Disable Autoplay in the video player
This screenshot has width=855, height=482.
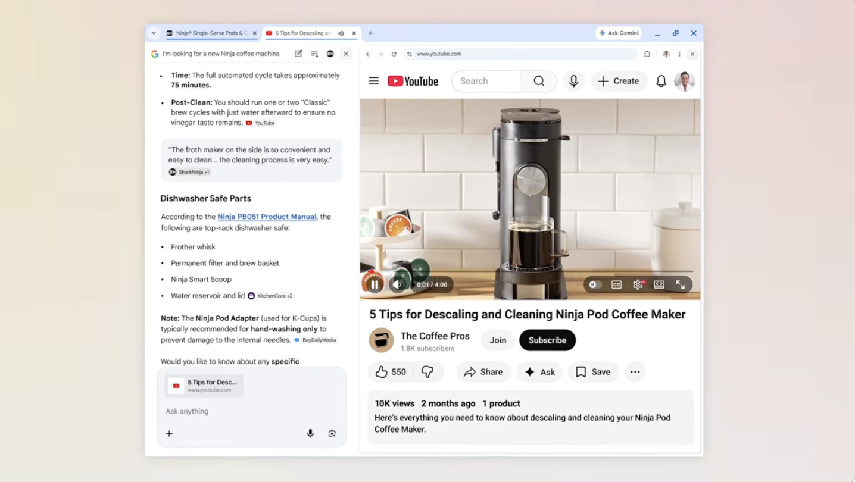coord(593,284)
